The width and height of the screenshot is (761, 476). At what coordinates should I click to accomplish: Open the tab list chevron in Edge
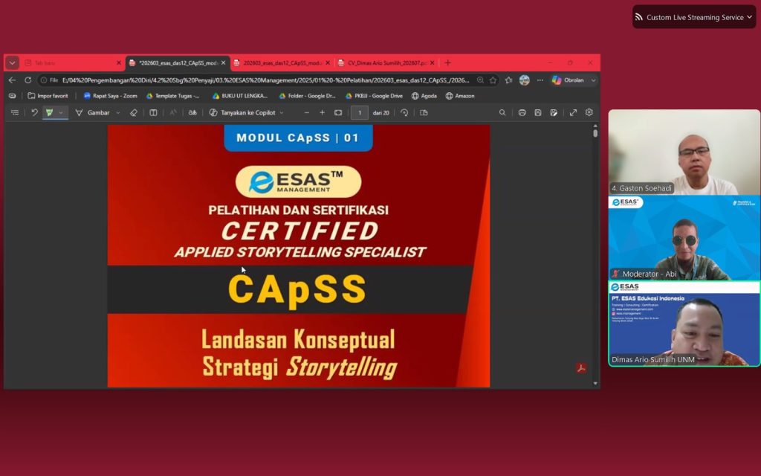(12, 62)
